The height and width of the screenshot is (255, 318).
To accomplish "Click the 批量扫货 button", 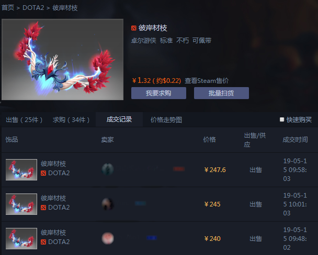I will point(221,93).
